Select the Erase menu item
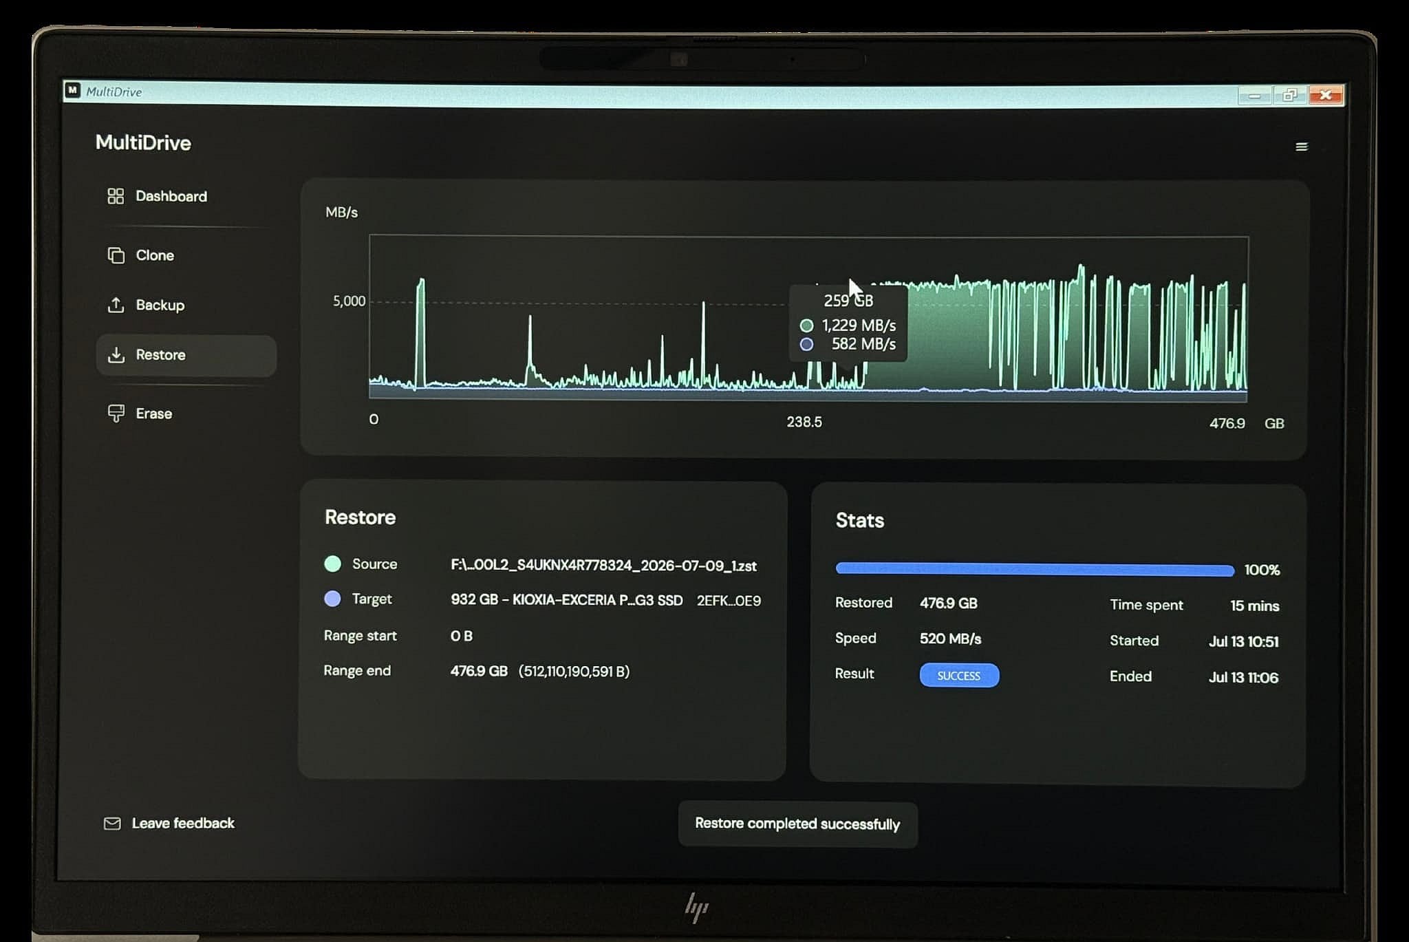Viewport: 1409px width, 942px height. 154,414
